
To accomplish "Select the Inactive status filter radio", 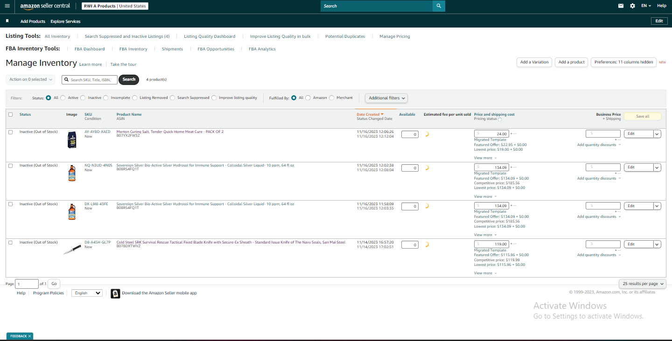I will tap(83, 98).
